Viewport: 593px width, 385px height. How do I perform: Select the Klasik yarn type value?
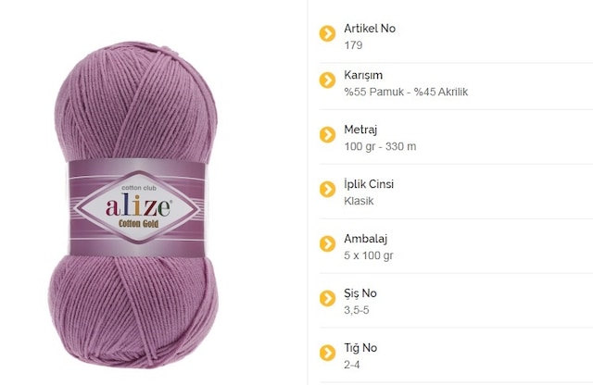click(x=359, y=201)
